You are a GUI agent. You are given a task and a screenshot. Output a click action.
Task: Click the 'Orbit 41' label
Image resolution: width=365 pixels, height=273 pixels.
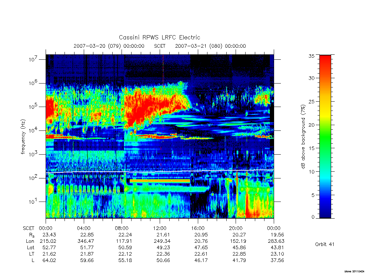[324, 244]
